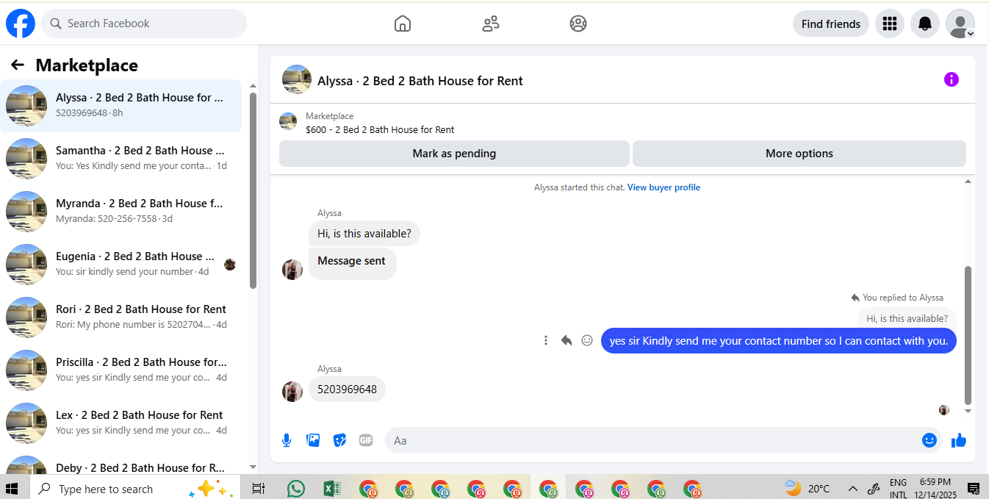Open conversation information purple icon
989x499 pixels.
coord(952,79)
